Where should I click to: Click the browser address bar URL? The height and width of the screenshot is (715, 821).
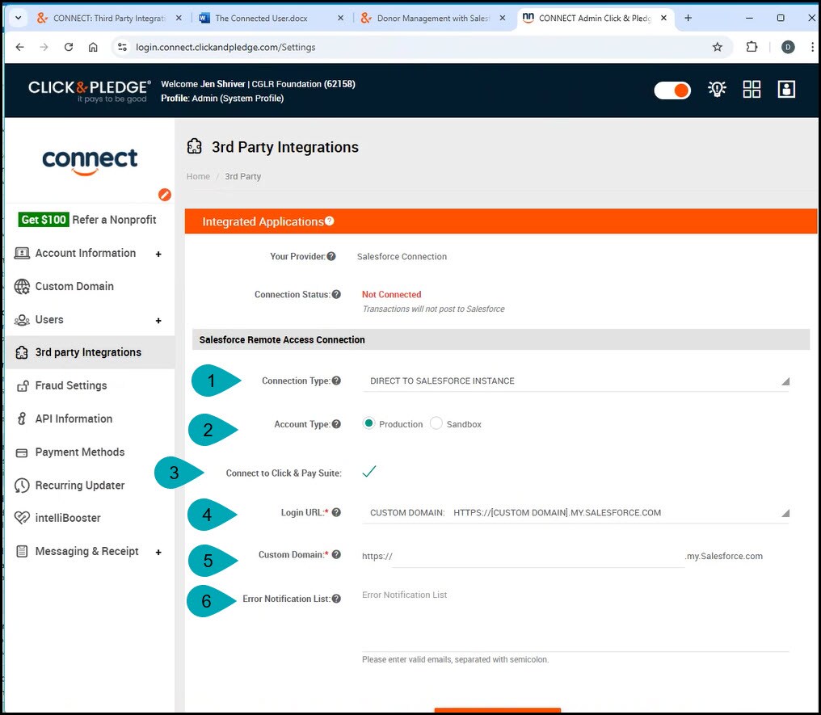225,47
